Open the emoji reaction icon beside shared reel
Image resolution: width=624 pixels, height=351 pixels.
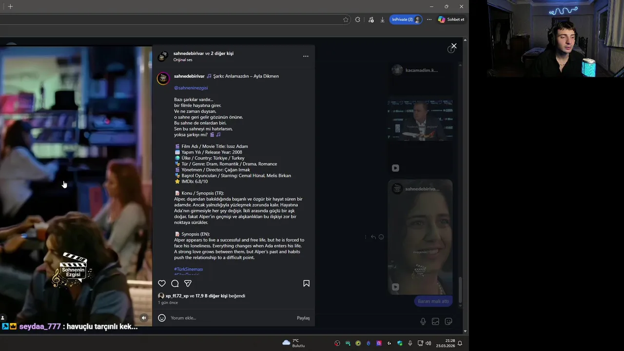(381, 237)
